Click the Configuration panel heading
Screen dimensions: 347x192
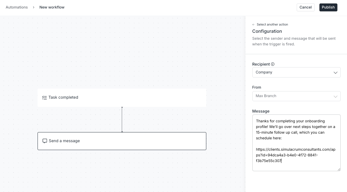click(267, 31)
